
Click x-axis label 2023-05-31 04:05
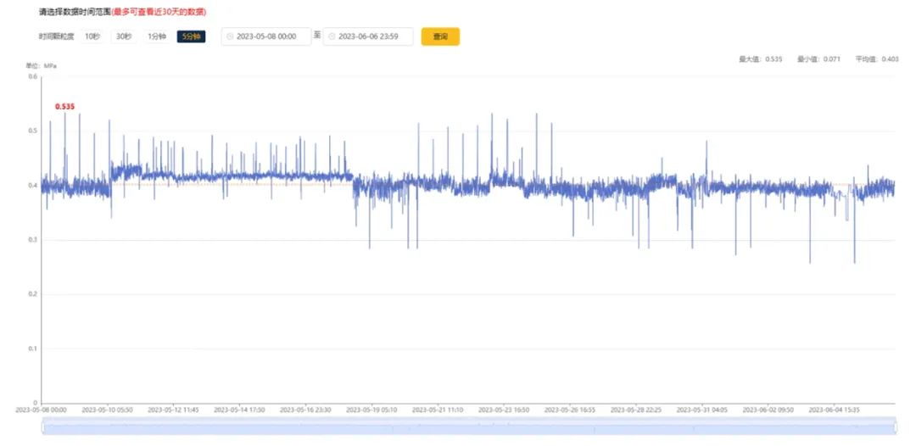[x=703, y=410]
